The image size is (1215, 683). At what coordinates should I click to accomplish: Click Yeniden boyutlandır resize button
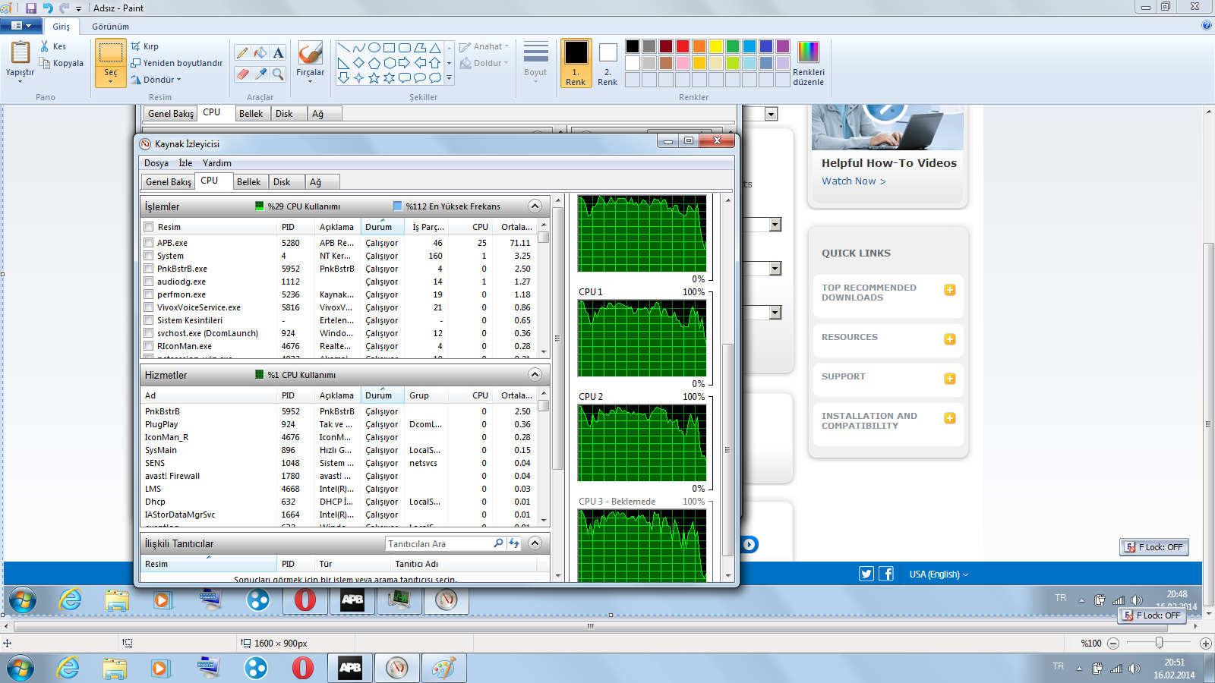[177, 63]
